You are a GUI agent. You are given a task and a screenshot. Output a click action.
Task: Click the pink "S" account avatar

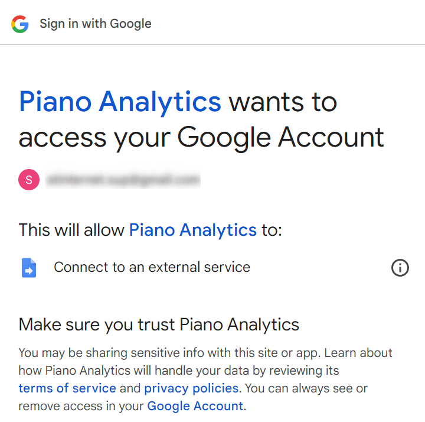pos(29,179)
